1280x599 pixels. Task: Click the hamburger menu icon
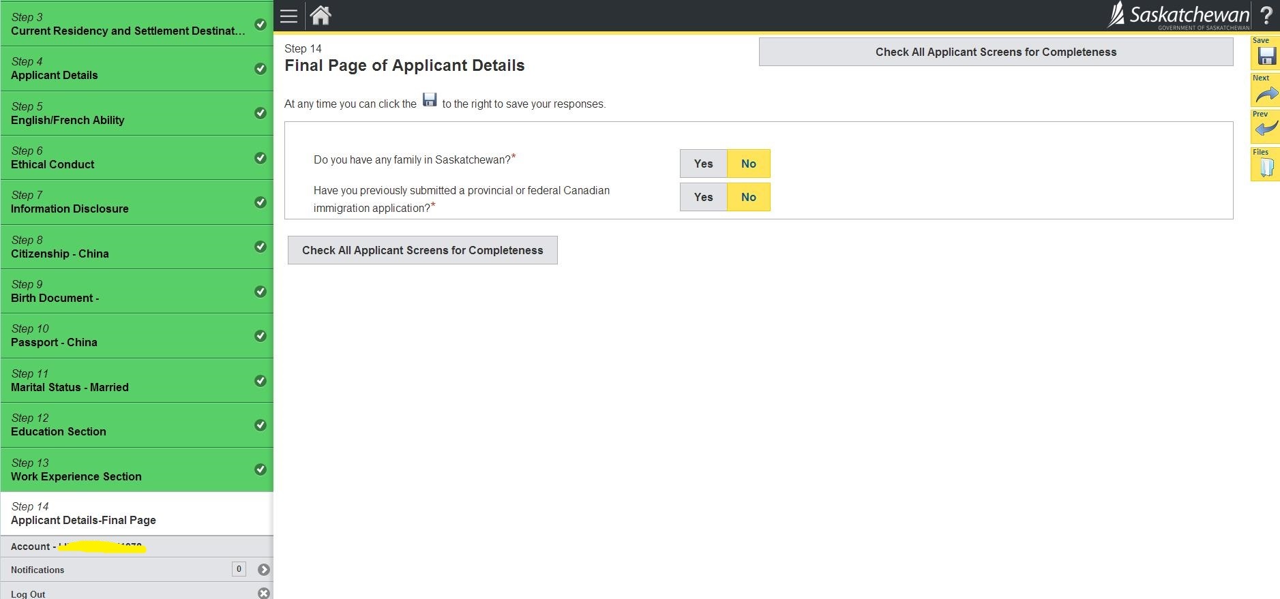click(288, 16)
